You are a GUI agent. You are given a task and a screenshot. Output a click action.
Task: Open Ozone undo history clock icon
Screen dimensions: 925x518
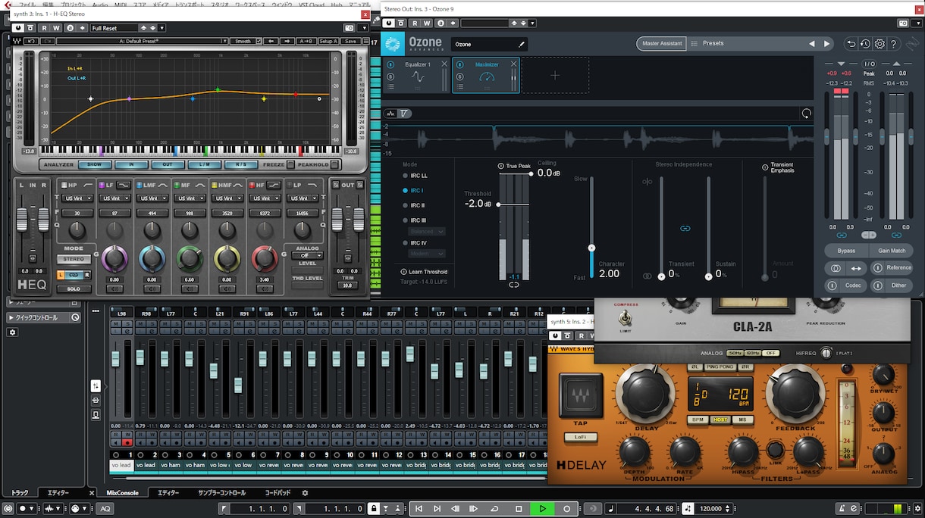(x=865, y=44)
